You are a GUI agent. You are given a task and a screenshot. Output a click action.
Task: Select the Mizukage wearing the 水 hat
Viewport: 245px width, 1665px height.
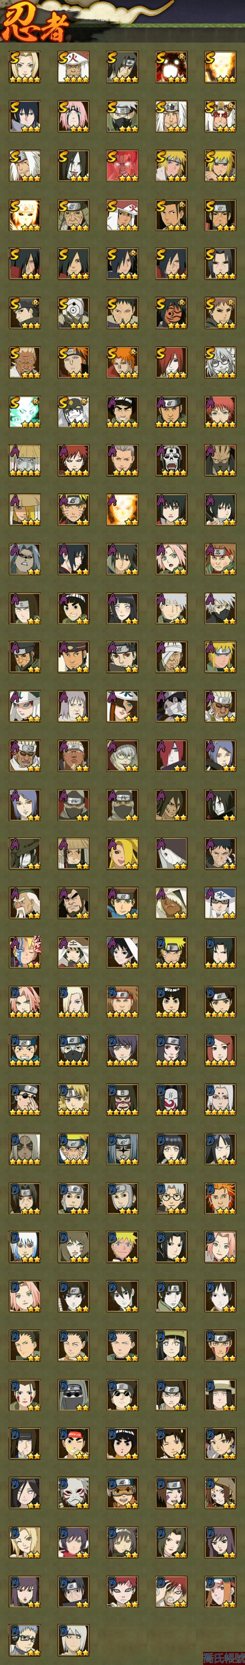220,902
